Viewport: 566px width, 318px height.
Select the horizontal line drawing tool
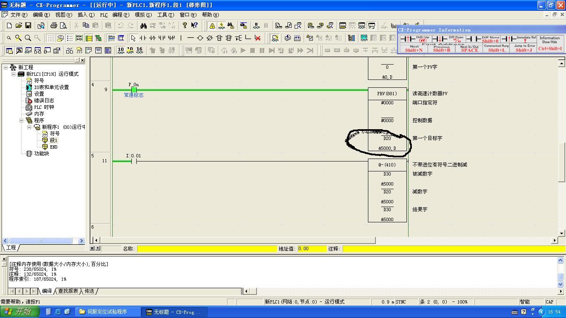(x=191, y=38)
